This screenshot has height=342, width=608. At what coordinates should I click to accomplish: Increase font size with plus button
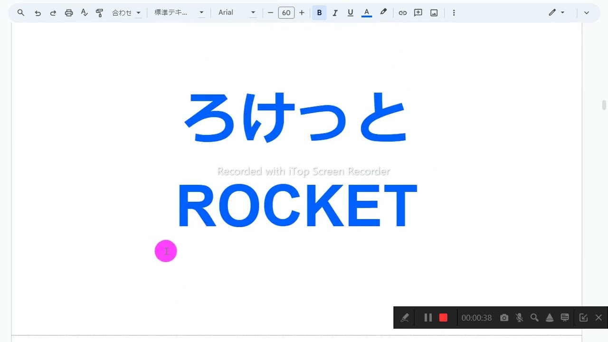tap(302, 13)
